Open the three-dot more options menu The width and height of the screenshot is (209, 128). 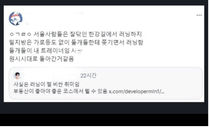pos(199,15)
